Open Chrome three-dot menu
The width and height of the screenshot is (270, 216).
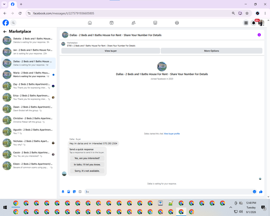(265, 13)
